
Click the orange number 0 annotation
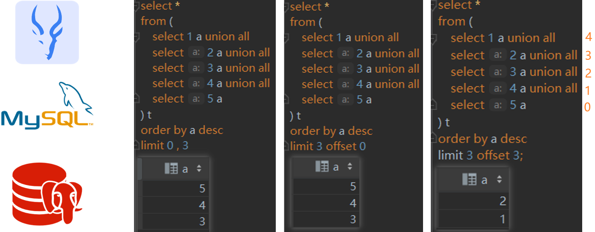coord(588,107)
